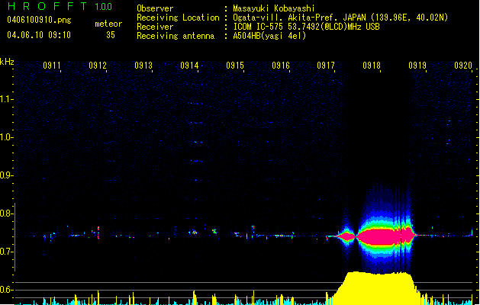Click the timestamp 04.06.10 09:10
The image size is (480, 305).
39,35
